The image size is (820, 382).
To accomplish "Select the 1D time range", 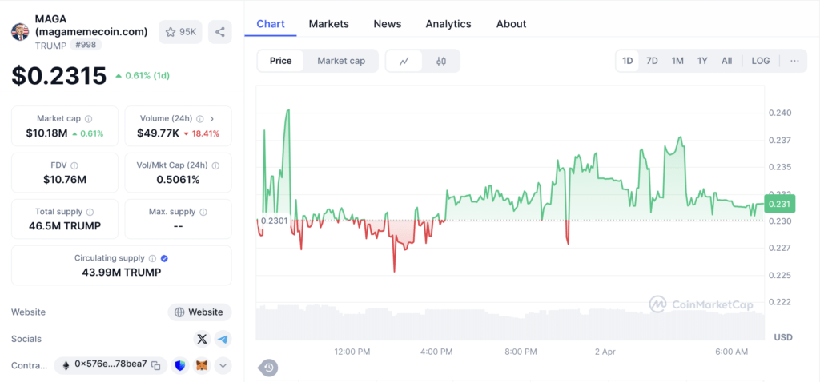I will pos(628,61).
